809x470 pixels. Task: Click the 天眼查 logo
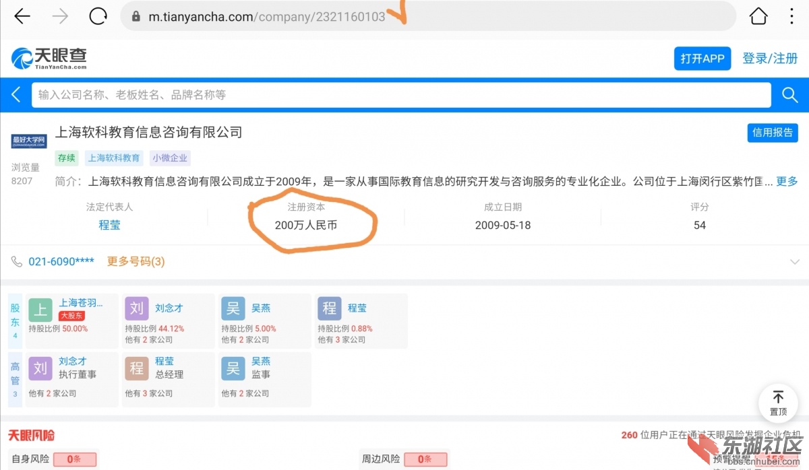[49, 59]
